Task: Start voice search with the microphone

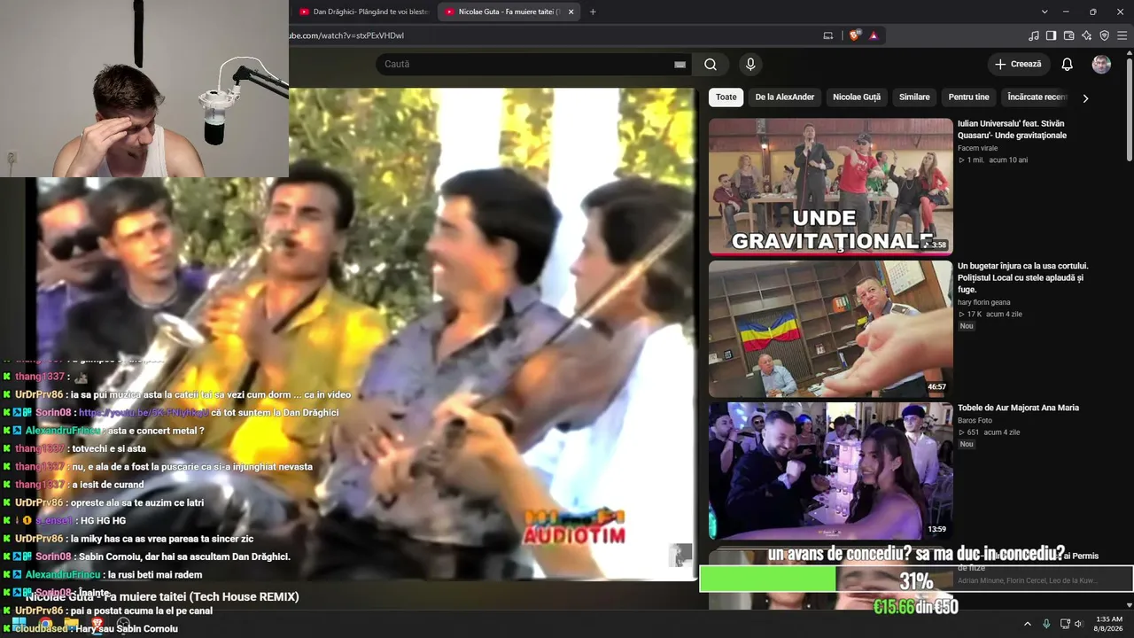Action: [x=750, y=64]
